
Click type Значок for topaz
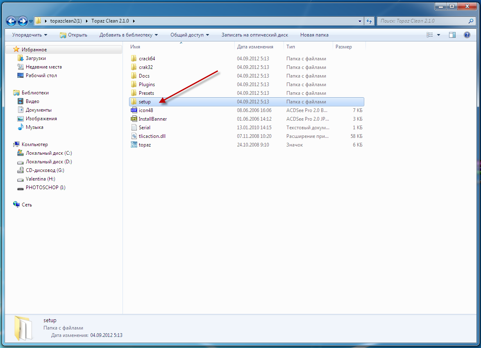tap(295, 145)
